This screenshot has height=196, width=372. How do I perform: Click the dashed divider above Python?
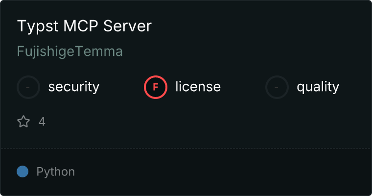click(186, 148)
